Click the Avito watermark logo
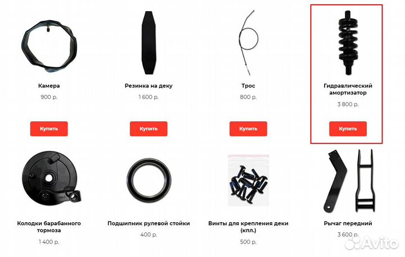Screen dimensions: 405x257 point(371,242)
